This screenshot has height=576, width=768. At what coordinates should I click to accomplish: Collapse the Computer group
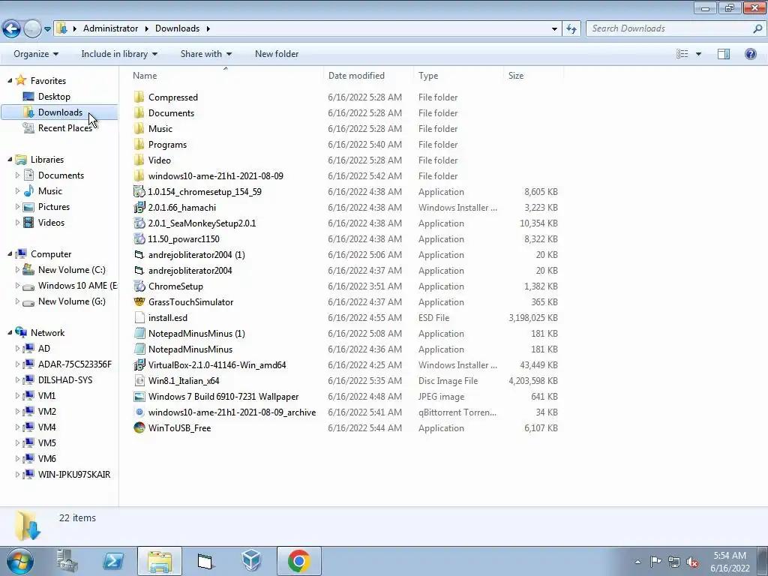pyautogui.click(x=10, y=253)
